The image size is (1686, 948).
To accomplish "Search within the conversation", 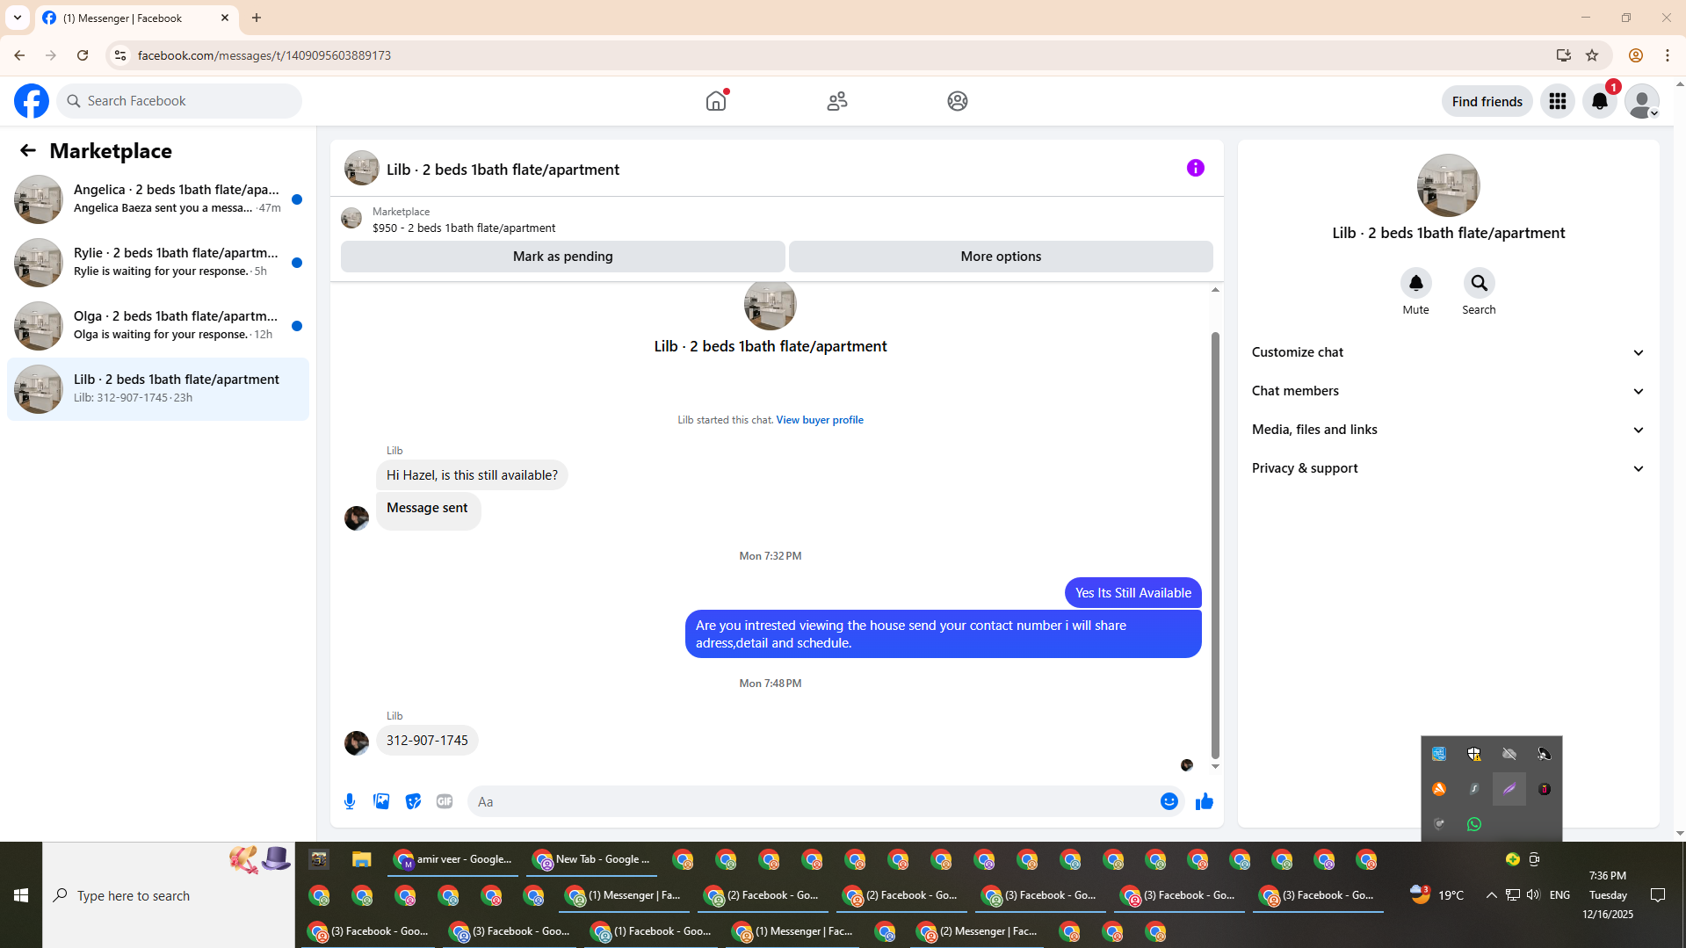I will click(x=1480, y=283).
